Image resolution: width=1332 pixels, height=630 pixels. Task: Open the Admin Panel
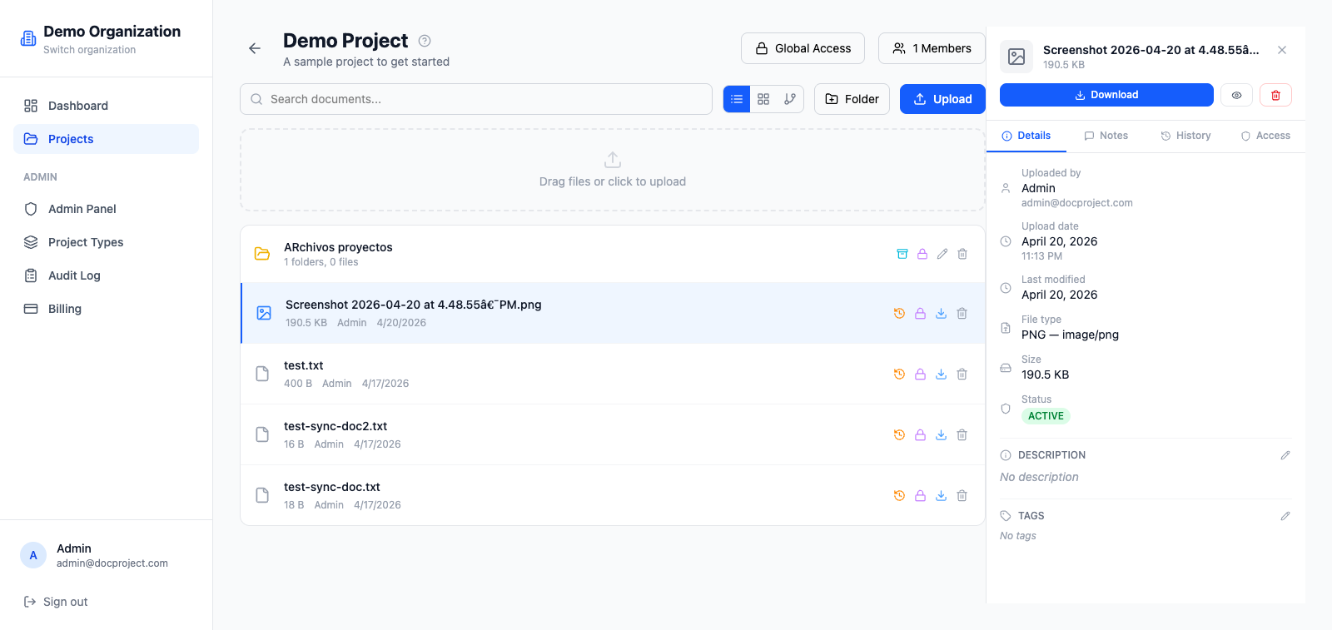pos(106,209)
